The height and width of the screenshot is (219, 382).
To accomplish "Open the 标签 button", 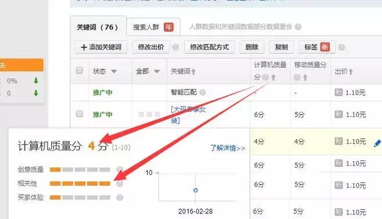I will coord(317,47).
